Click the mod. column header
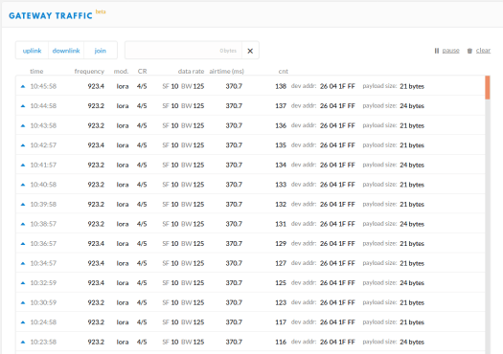This screenshot has width=503, height=354. point(121,71)
